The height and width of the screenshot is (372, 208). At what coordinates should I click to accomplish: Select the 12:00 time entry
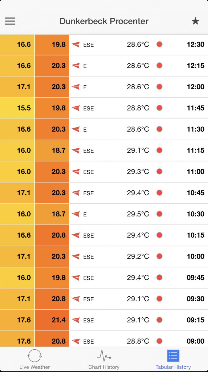point(196,87)
